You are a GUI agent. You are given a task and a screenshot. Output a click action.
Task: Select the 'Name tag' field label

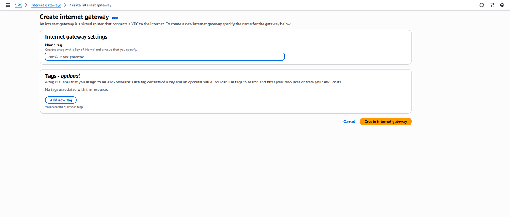tap(54, 45)
